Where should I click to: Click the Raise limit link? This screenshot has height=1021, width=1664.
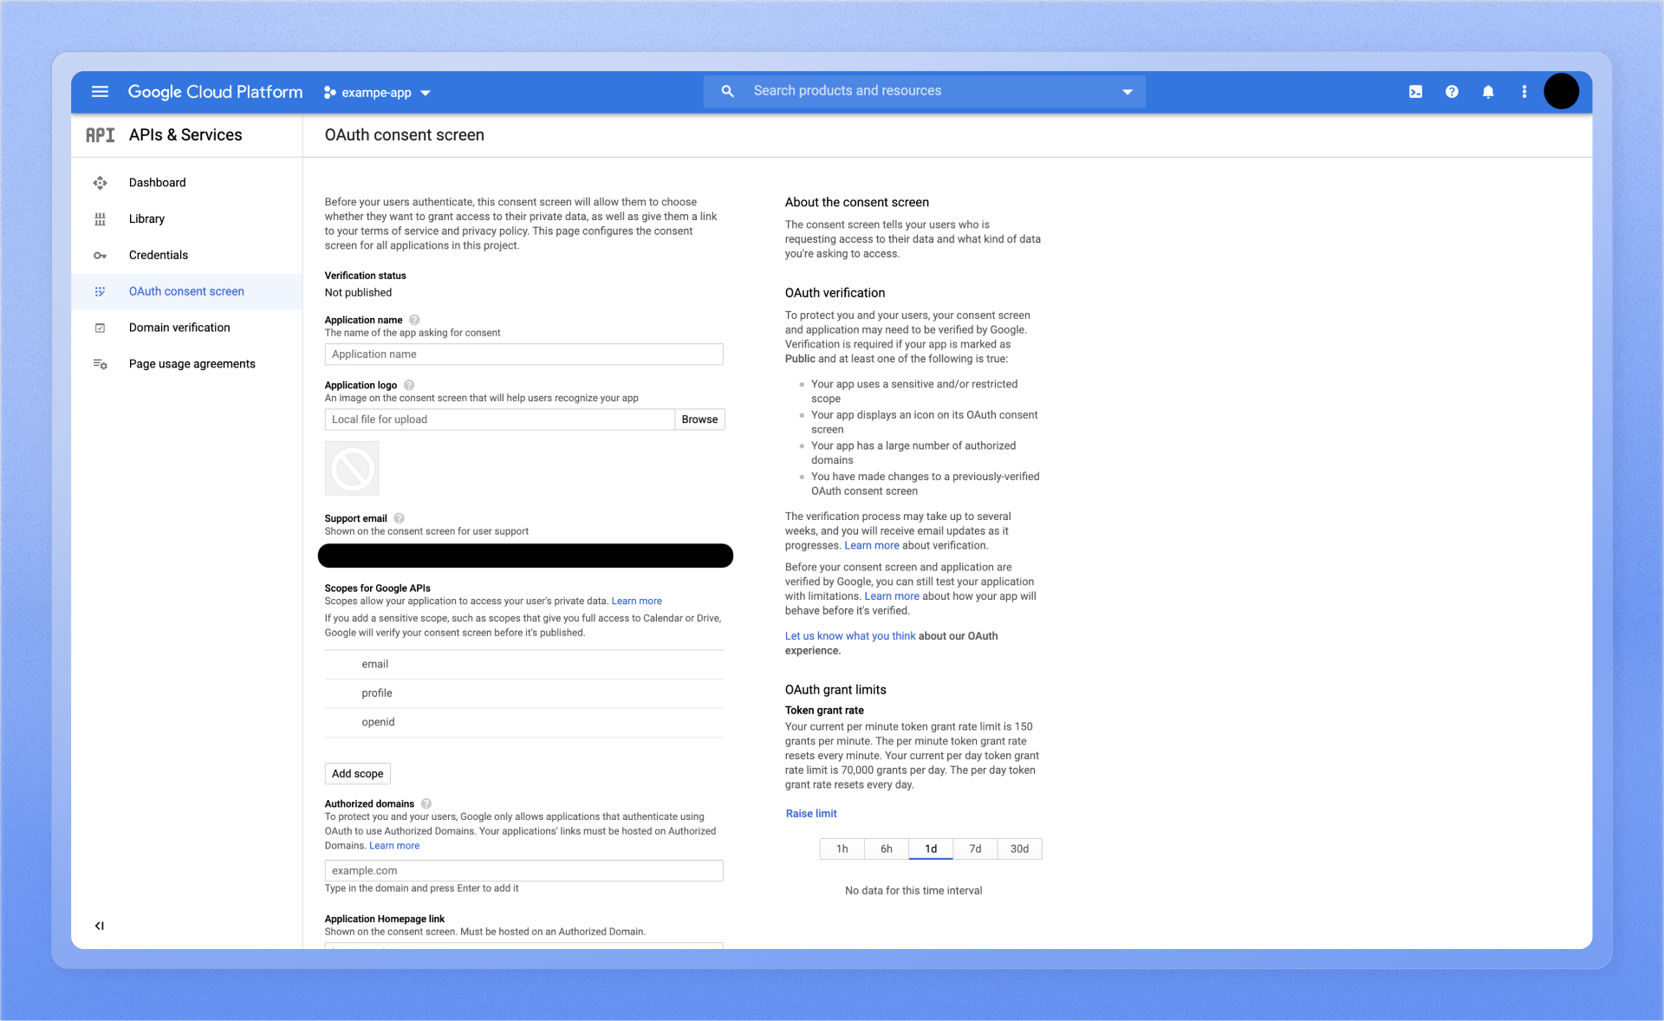pyautogui.click(x=811, y=813)
